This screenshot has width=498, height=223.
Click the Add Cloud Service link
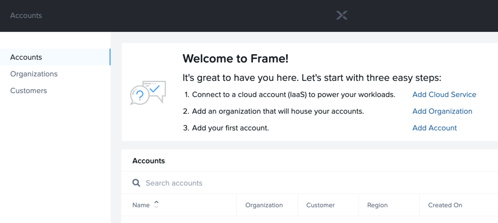click(444, 95)
